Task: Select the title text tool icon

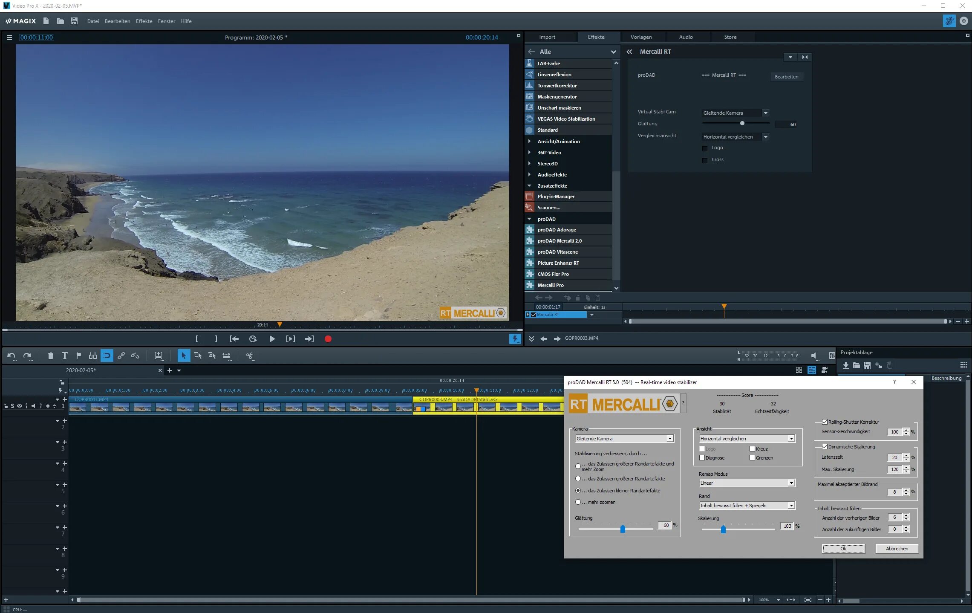Action: 64,356
